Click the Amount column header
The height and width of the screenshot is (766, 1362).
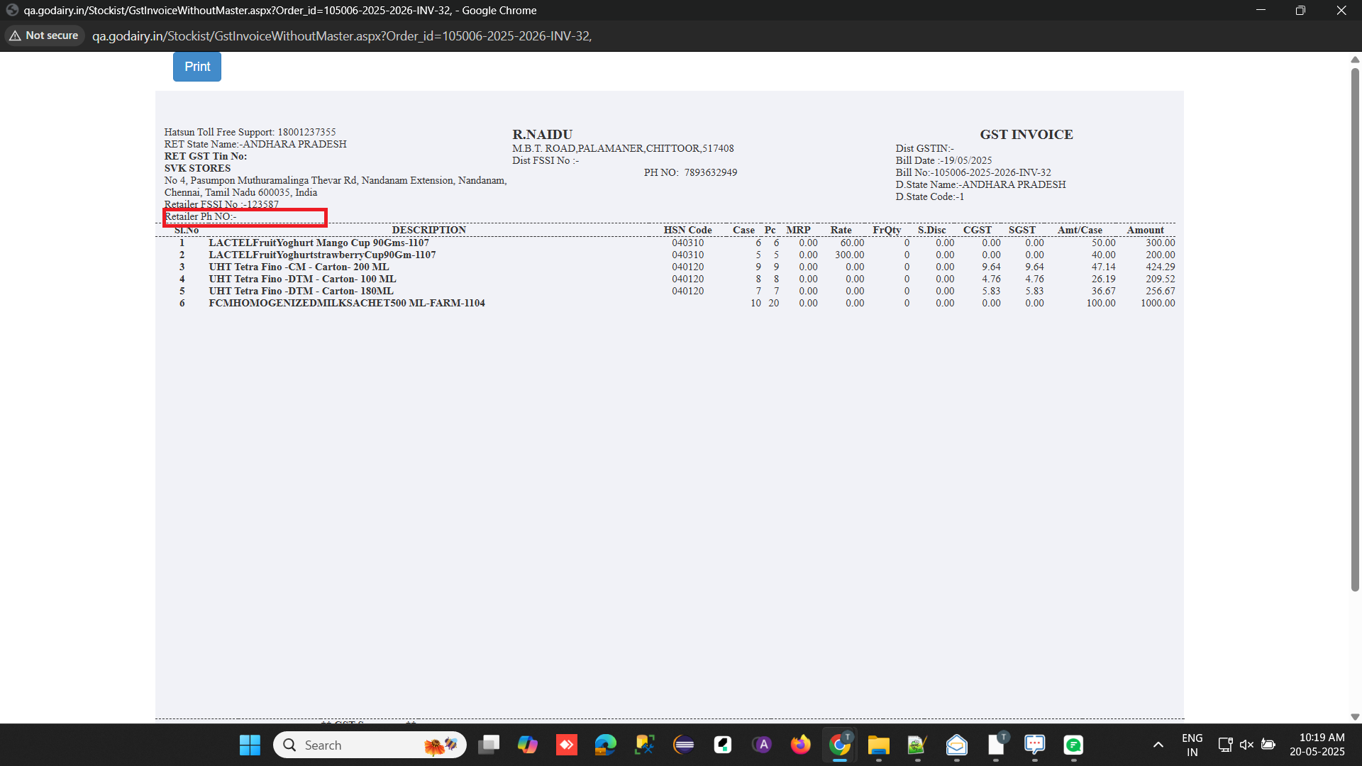pyautogui.click(x=1145, y=230)
